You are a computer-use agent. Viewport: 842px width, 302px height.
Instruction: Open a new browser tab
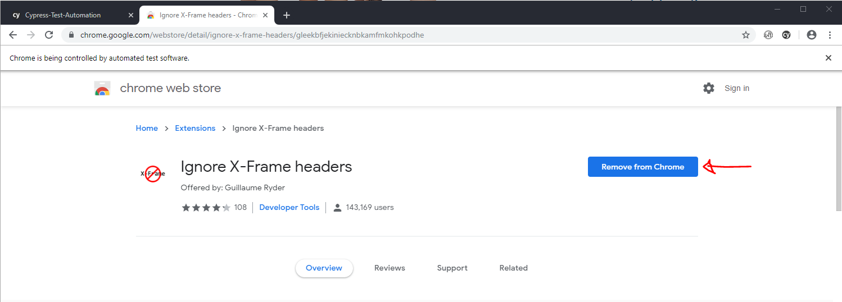(287, 15)
